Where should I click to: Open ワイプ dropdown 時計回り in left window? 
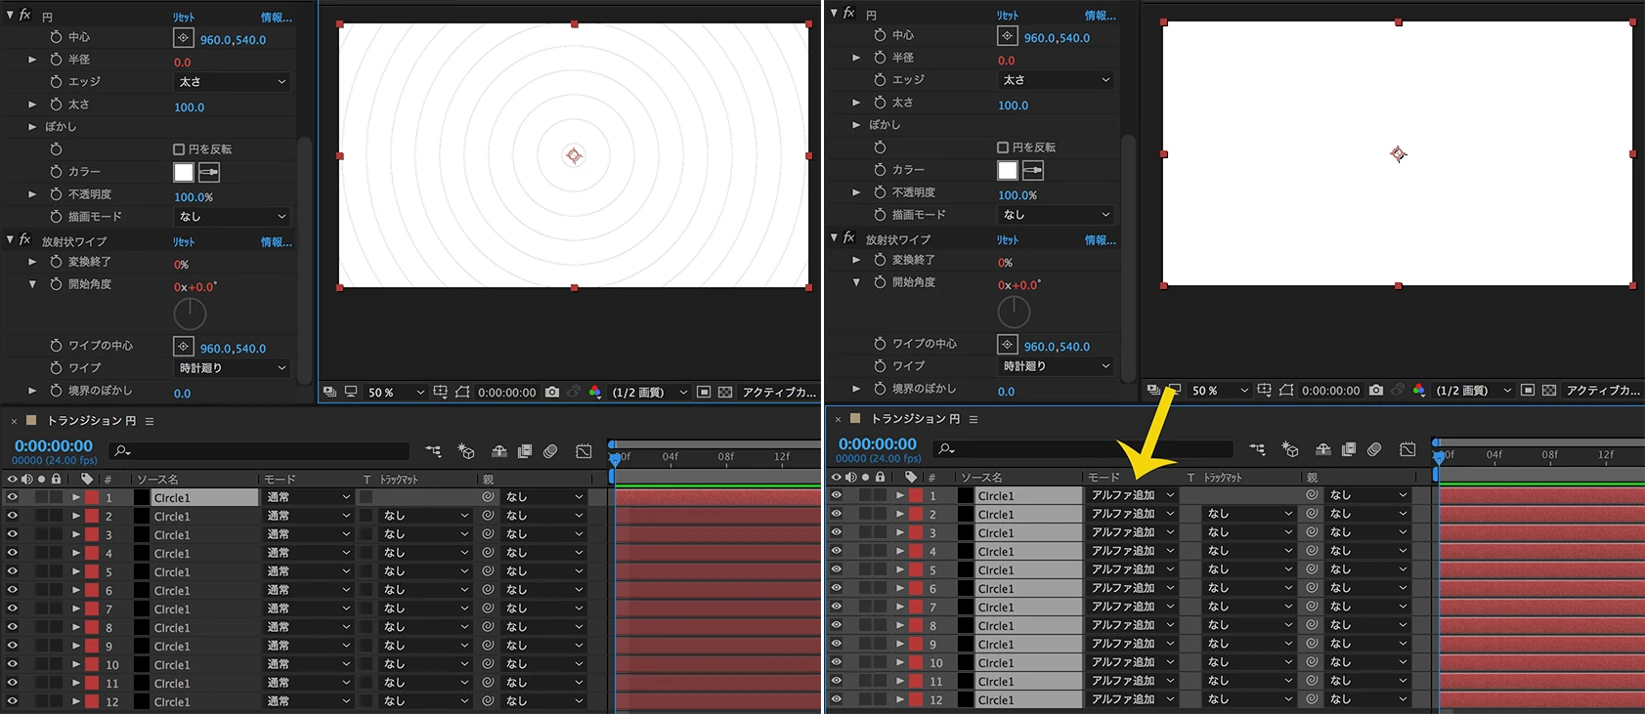click(232, 368)
